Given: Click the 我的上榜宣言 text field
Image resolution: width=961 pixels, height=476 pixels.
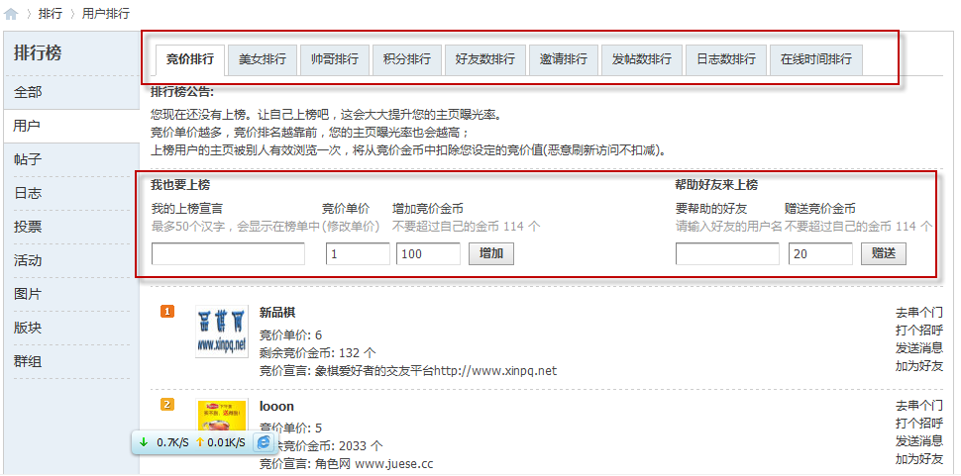Looking at the screenshot, I should tap(228, 254).
